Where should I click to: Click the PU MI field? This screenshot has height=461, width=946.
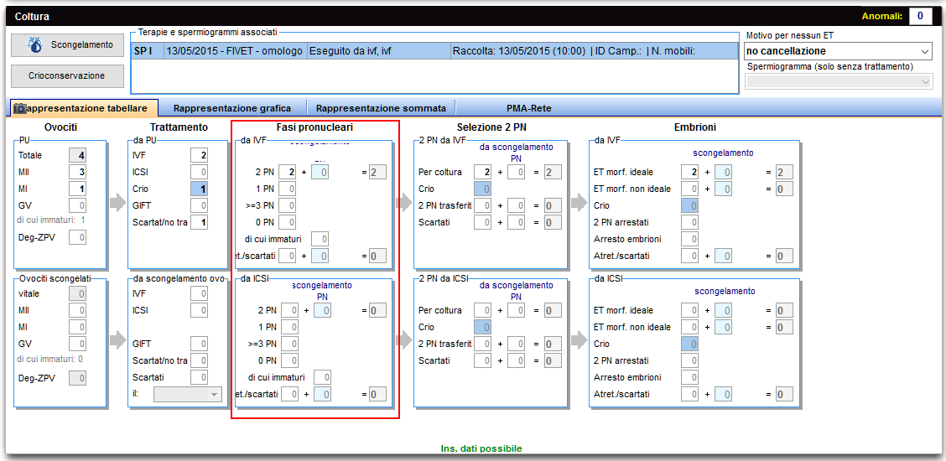click(78, 189)
